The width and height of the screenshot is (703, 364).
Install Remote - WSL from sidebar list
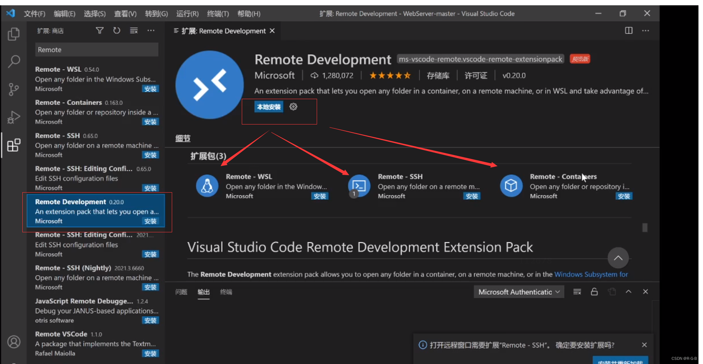(151, 89)
